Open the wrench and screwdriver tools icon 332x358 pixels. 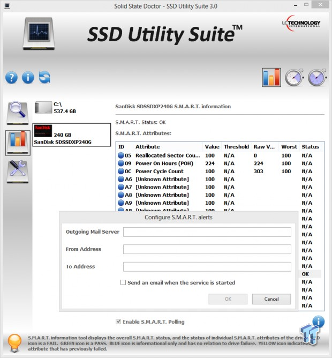click(18, 172)
